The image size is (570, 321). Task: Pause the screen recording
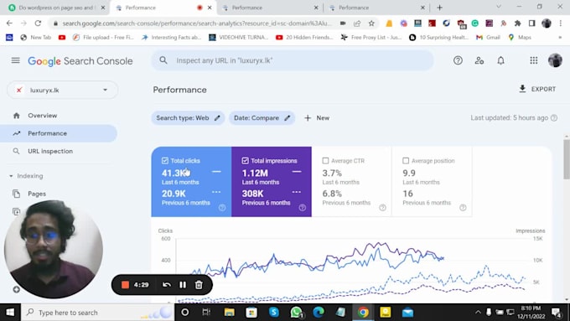coord(183,285)
